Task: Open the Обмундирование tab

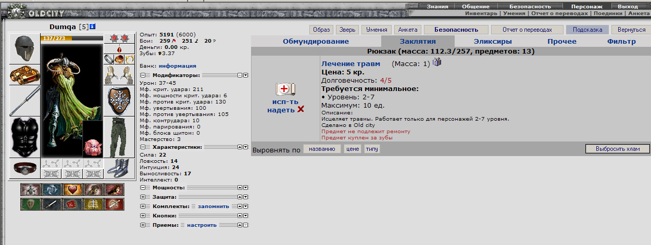Action: (316, 42)
